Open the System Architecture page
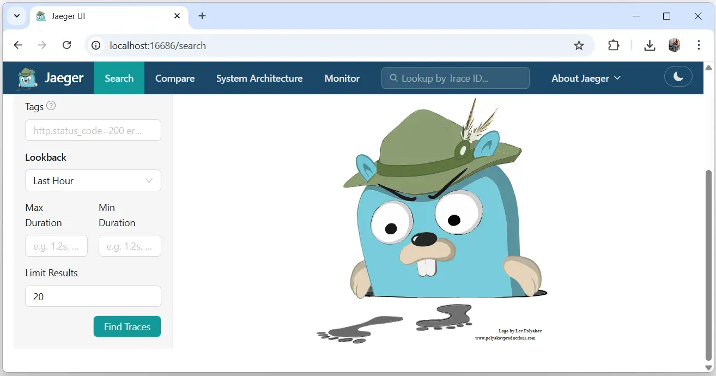The width and height of the screenshot is (716, 376). coord(259,78)
